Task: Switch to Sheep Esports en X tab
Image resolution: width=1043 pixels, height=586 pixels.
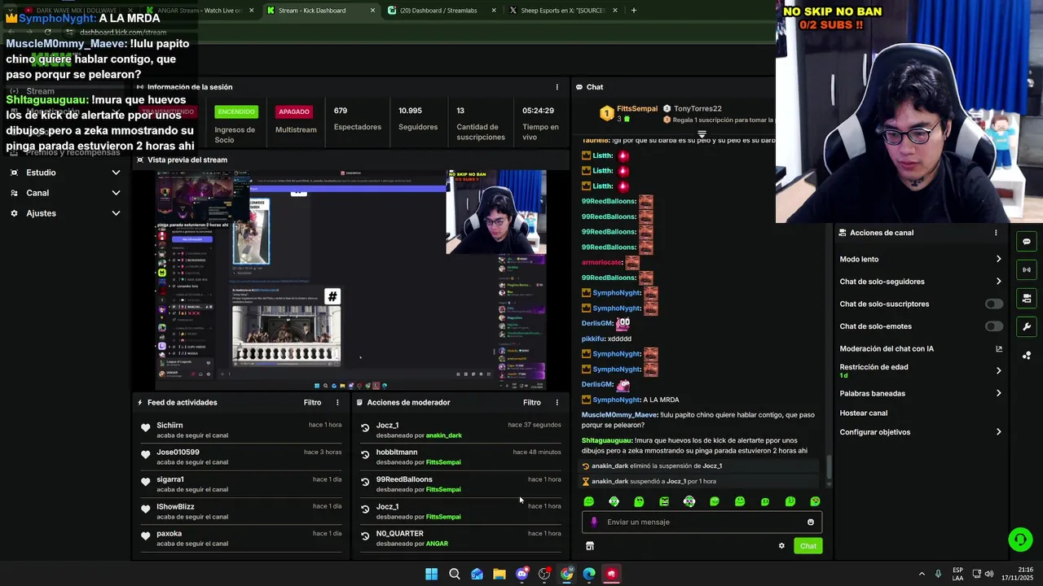Action: tap(563, 11)
